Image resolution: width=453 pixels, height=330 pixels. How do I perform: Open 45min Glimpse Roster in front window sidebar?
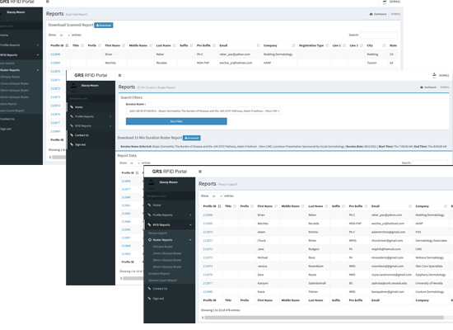click(x=167, y=266)
